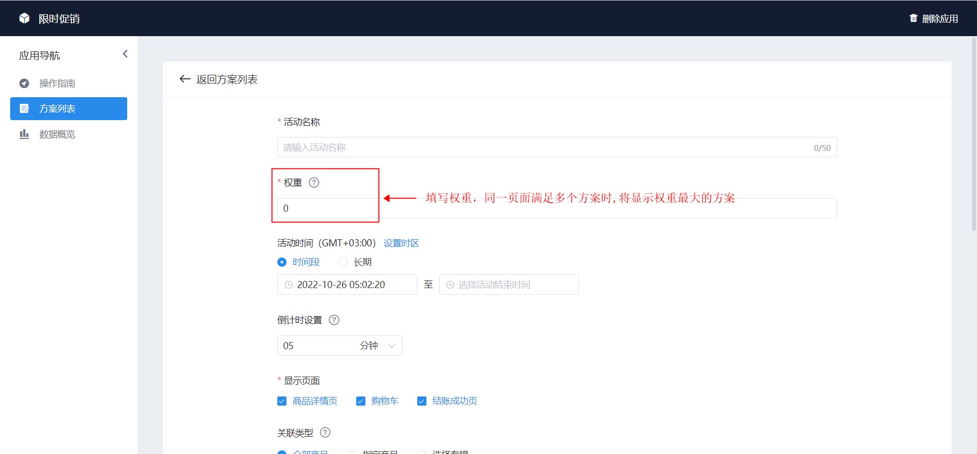The image size is (977, 454).
Task: Uncheck the 商品详情页 checkbox
Action: [282, 401]
